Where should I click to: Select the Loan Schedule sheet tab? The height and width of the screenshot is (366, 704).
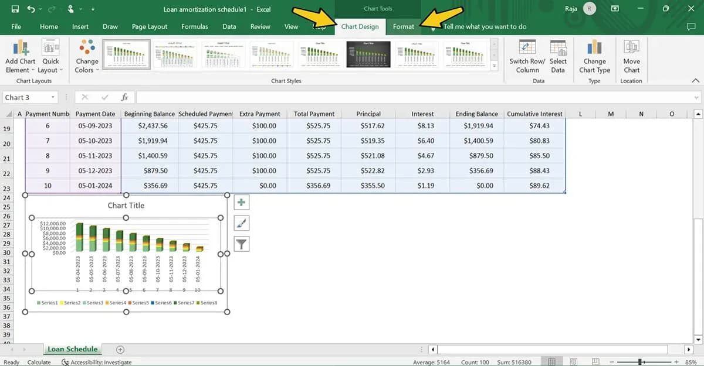(x=72, y=349)
